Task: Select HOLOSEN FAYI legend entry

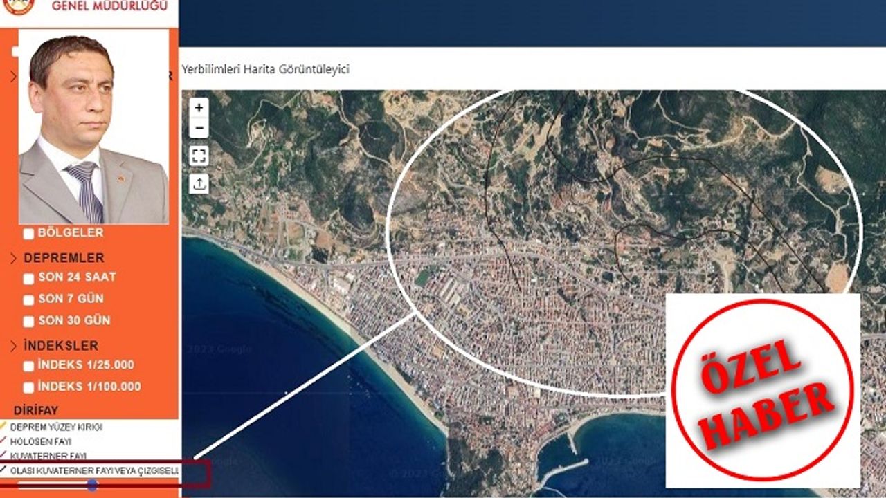Action: 36,441
